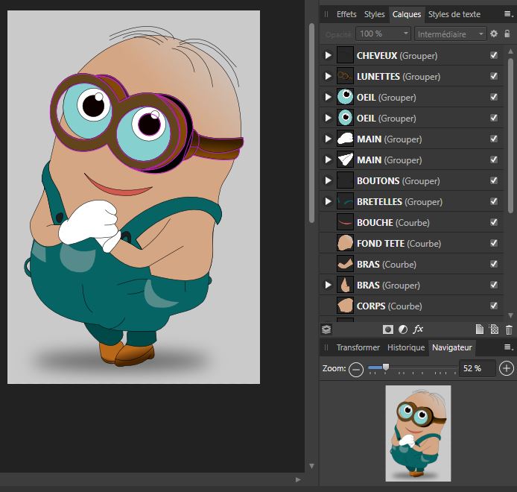
Task: Click the canvas vertical scrollbar thumb
Action: click(311, 123)
